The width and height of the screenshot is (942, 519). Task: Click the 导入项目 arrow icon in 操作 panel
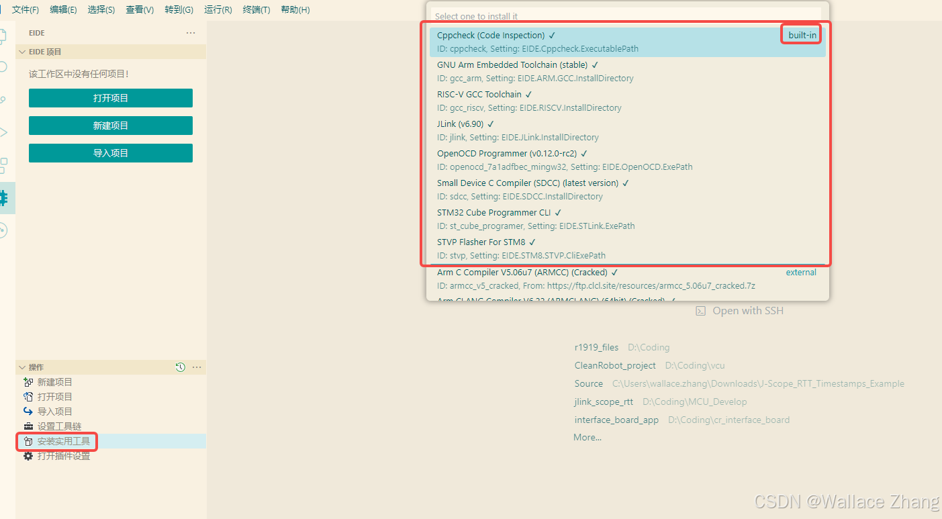pos(28,412)
